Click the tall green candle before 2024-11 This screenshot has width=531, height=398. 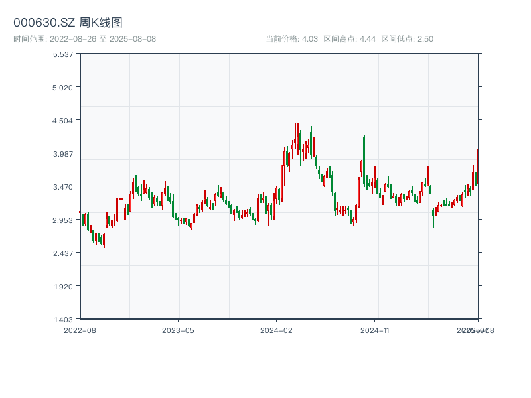[x=364, y=159]
